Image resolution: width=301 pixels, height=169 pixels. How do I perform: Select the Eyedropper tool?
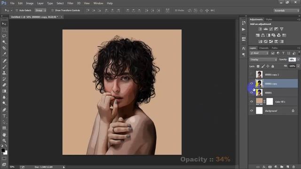4,54
